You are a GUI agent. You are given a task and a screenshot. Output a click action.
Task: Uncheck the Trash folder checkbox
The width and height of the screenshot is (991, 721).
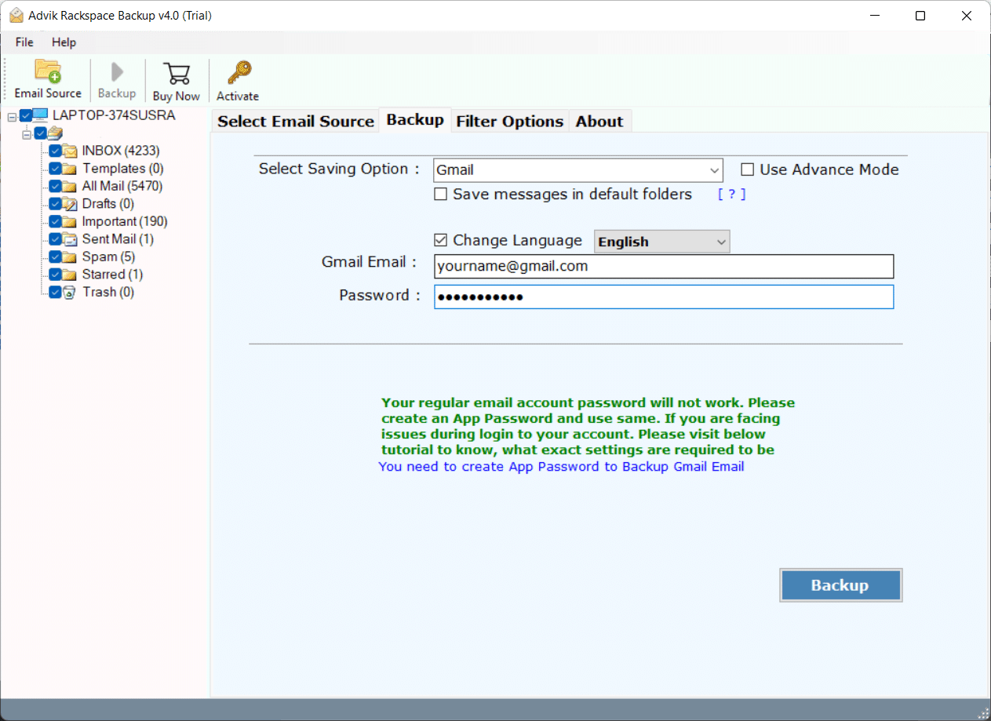coord(55,292)
